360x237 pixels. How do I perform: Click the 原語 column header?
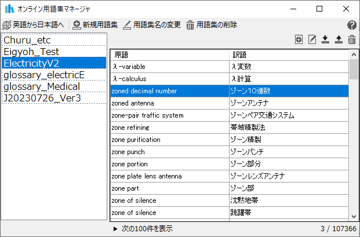point(170,55)
